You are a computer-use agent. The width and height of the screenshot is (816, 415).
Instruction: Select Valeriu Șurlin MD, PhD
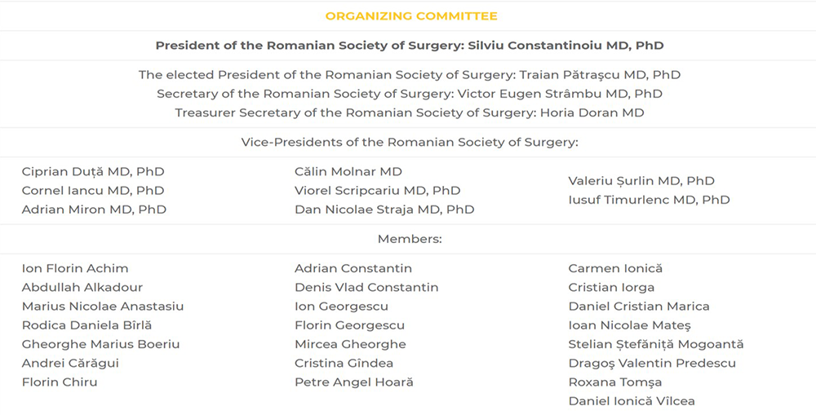[641, 181]
